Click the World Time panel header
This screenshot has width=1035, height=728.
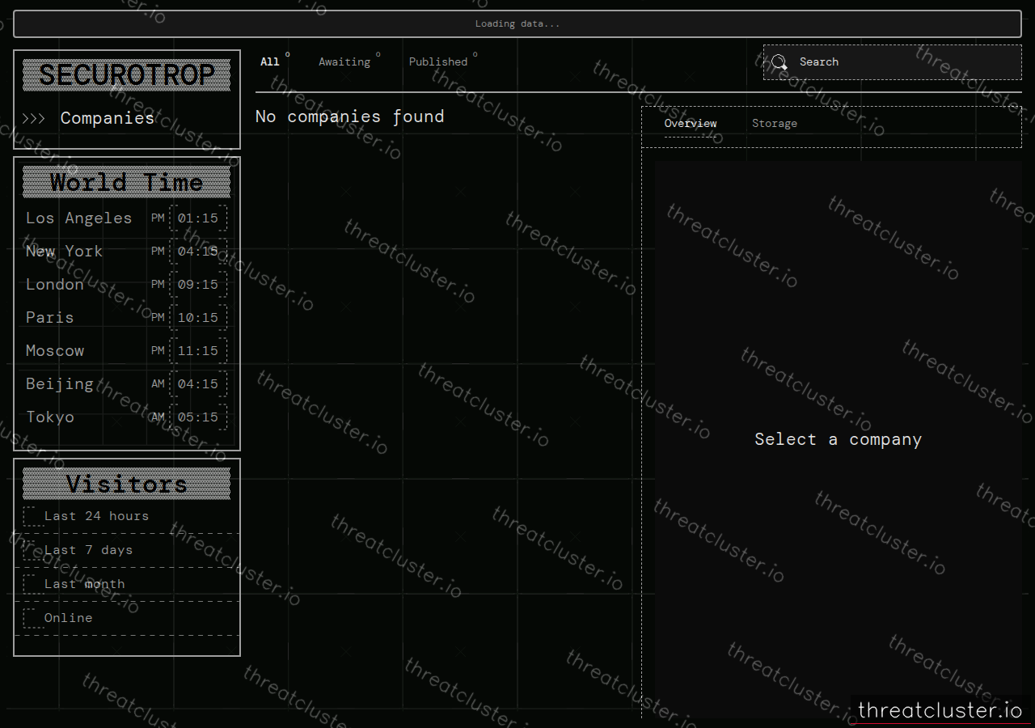tap(127, 183)
